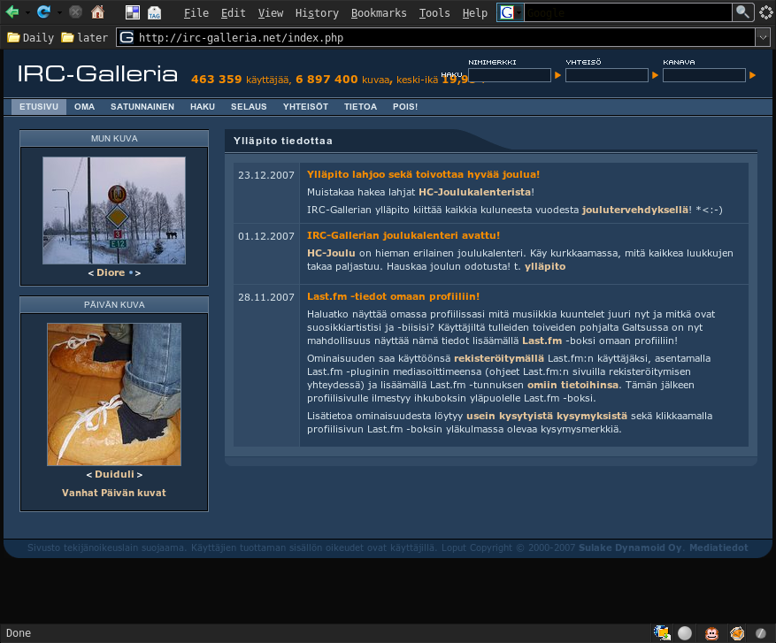Click the bread shoes picture of the day

point(114,394)
